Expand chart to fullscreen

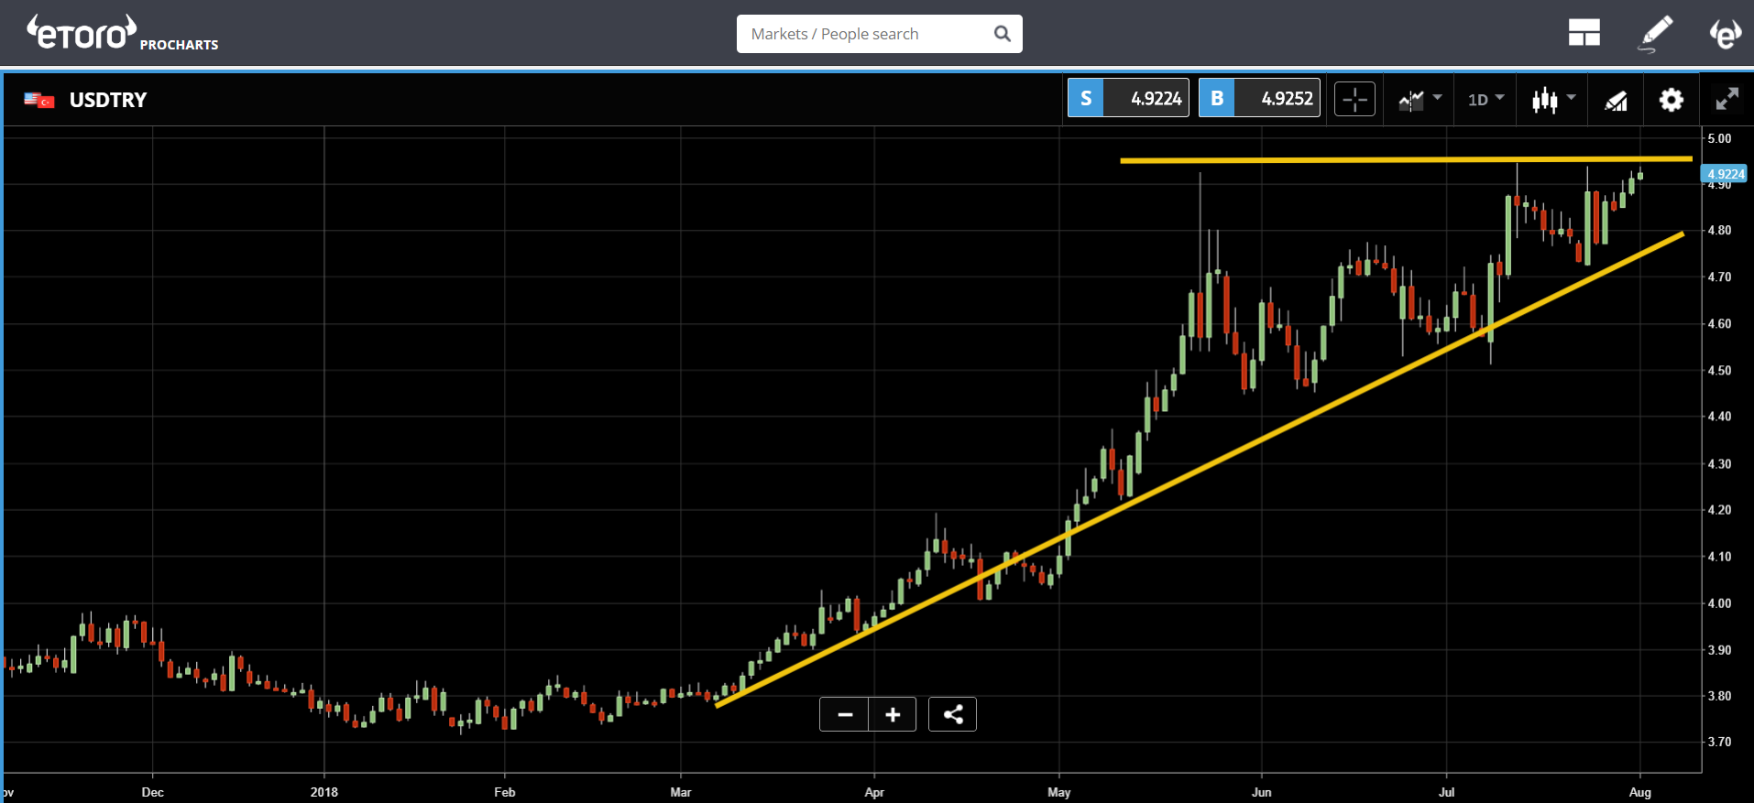pyautogui.click(x=1727, y=99)
